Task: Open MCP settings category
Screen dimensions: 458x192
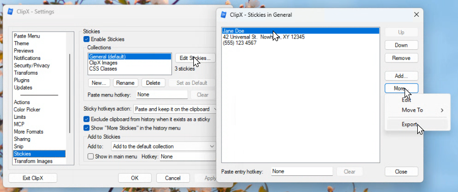Action: point(39,124)
